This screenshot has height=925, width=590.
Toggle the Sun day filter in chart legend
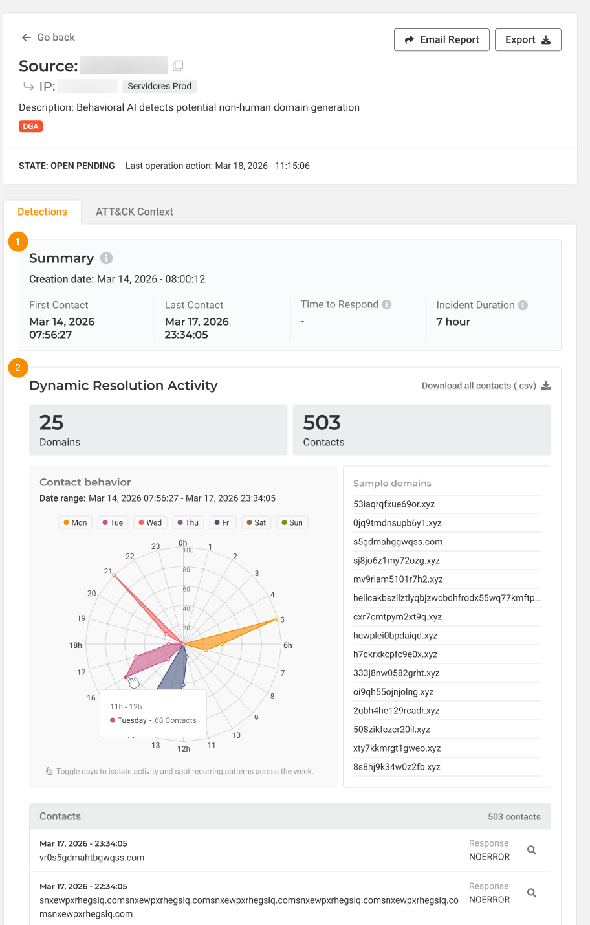click(292, 522)
